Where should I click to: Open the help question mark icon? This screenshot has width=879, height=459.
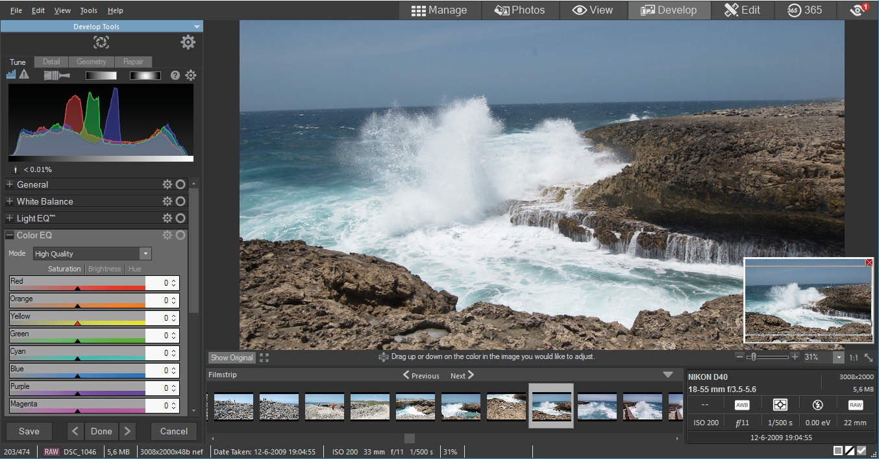tap(175, 75)
